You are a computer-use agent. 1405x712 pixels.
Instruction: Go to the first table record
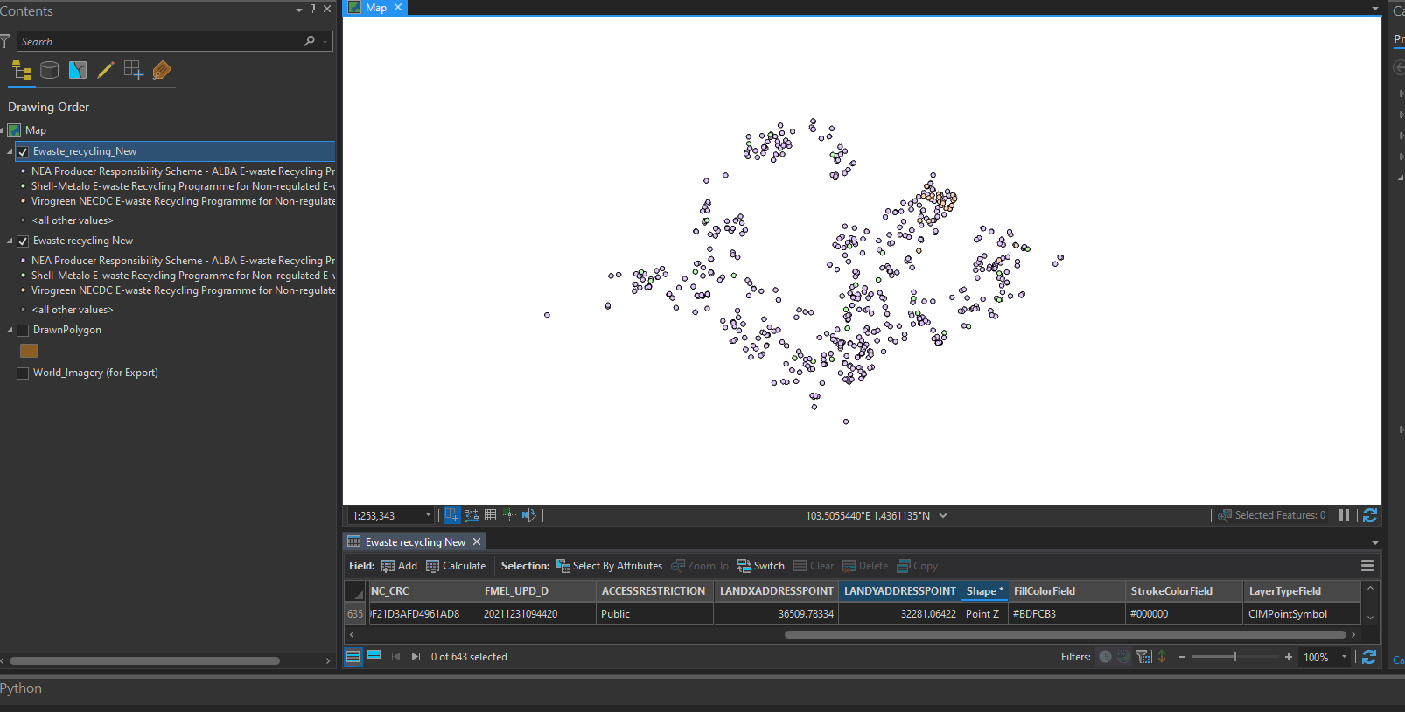point(395,656)
